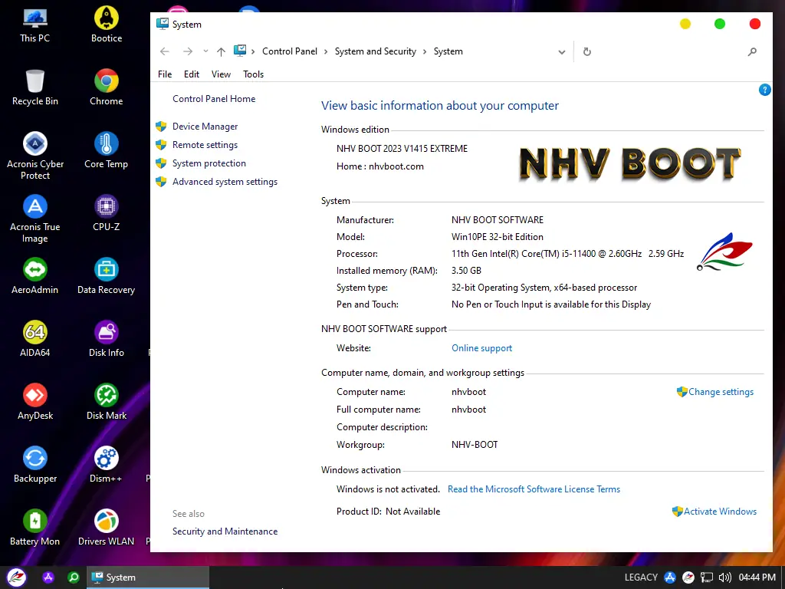Open Remote settings link
Screen dimensions: 785x589
[205, 145]
